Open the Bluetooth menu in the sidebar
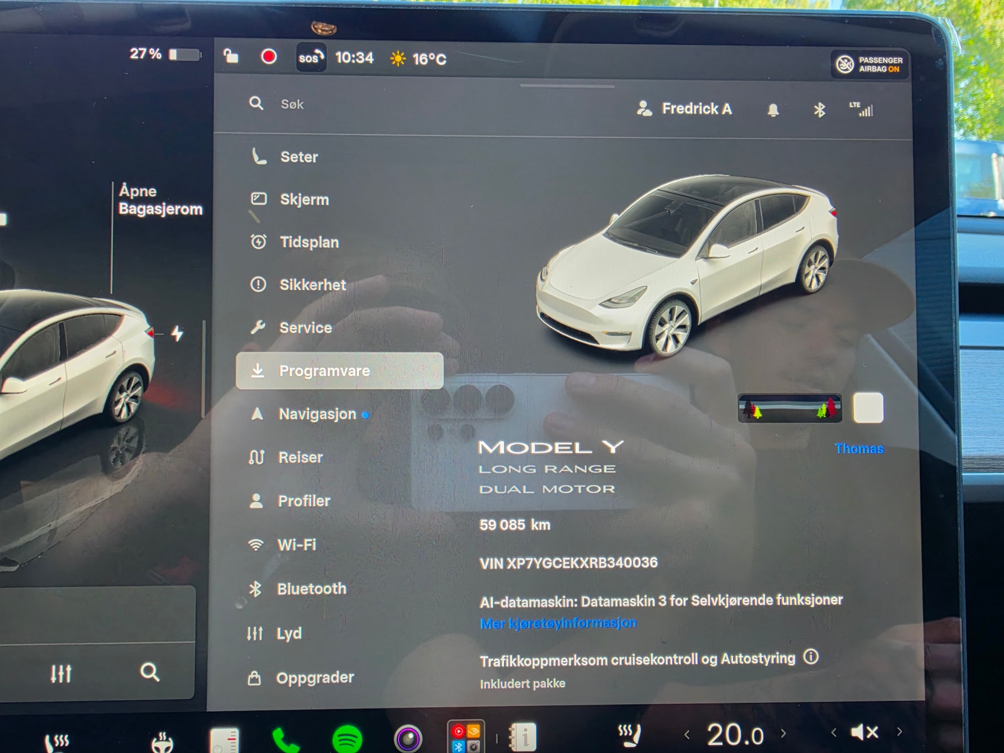 pos(297,589)
